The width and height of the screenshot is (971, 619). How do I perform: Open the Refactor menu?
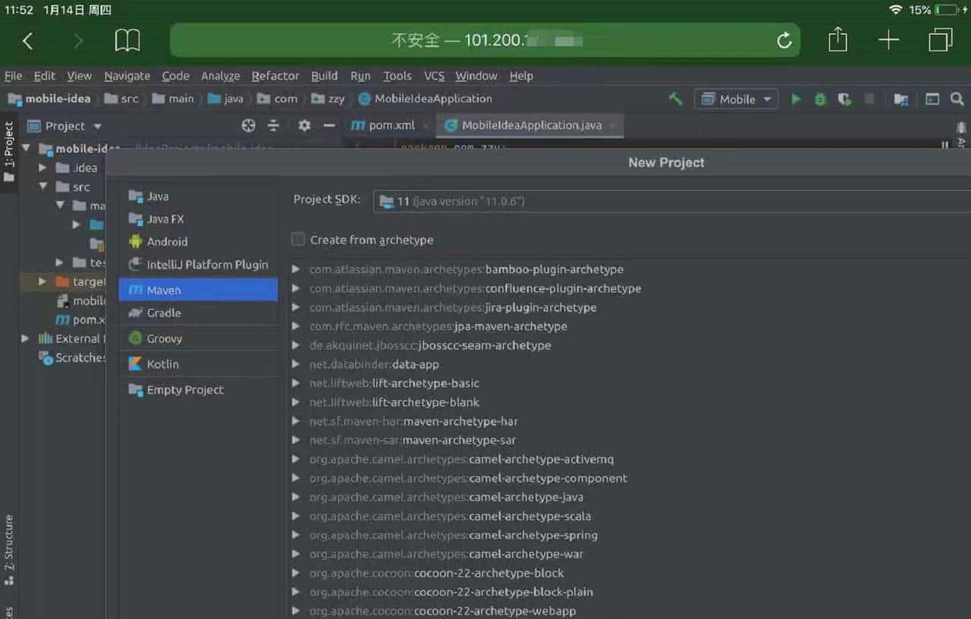click(x=275, y=76)
